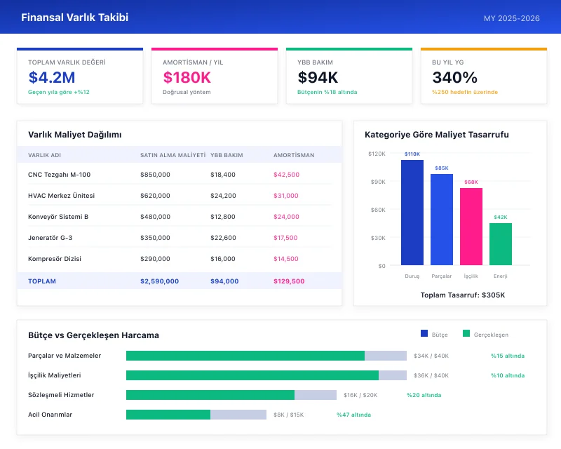Toggle the Gerçekleşen legend swatch
This screenshot has height=449, width=561.
coord(470,334)
